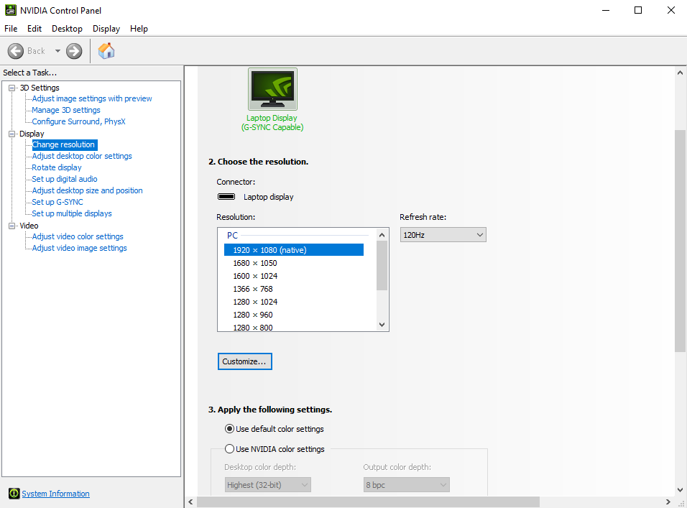Select 1366 × 768 resolution
Screen dimensions: 687x508
click(x=253, y=289)
